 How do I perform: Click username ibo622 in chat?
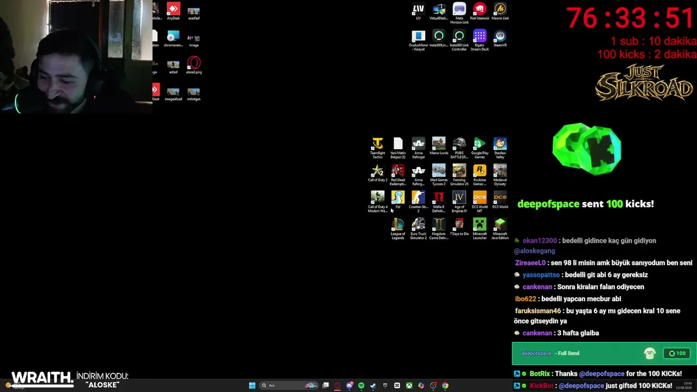click(x=525, y=299)
